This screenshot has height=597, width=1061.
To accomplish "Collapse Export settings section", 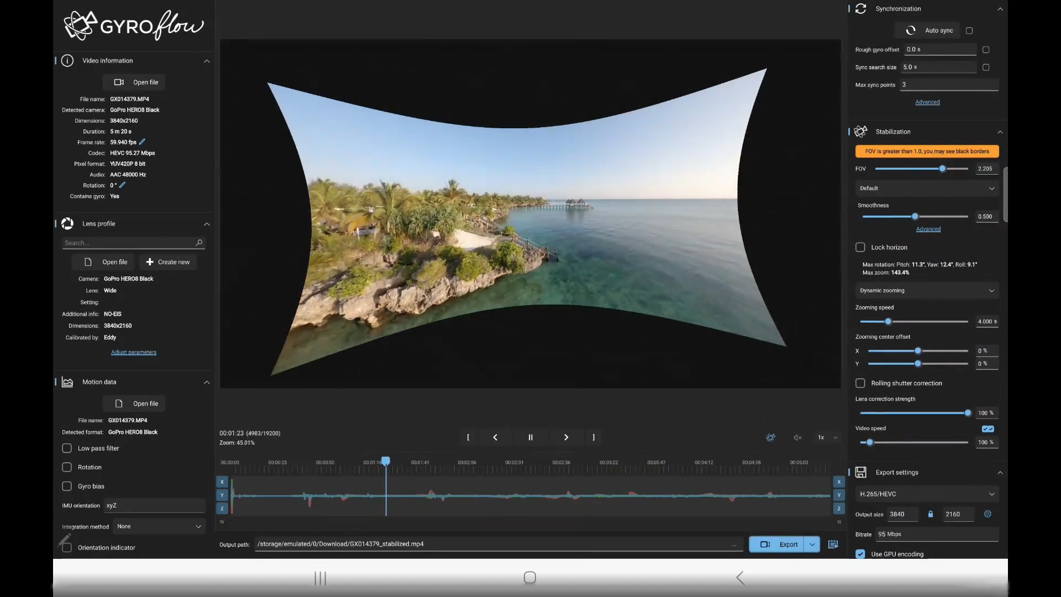I will 1000,473.
